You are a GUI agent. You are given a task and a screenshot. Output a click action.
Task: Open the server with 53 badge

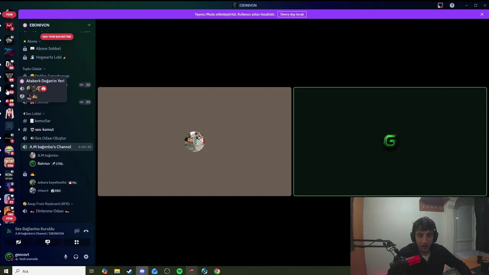pos(9,101)
